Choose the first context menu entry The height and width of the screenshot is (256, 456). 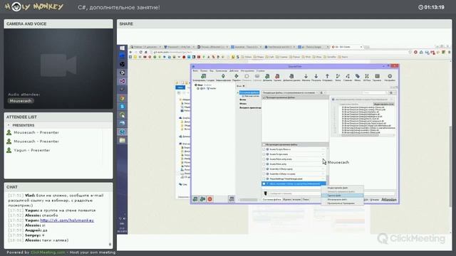pyautogui.click(x=342, y=188)
